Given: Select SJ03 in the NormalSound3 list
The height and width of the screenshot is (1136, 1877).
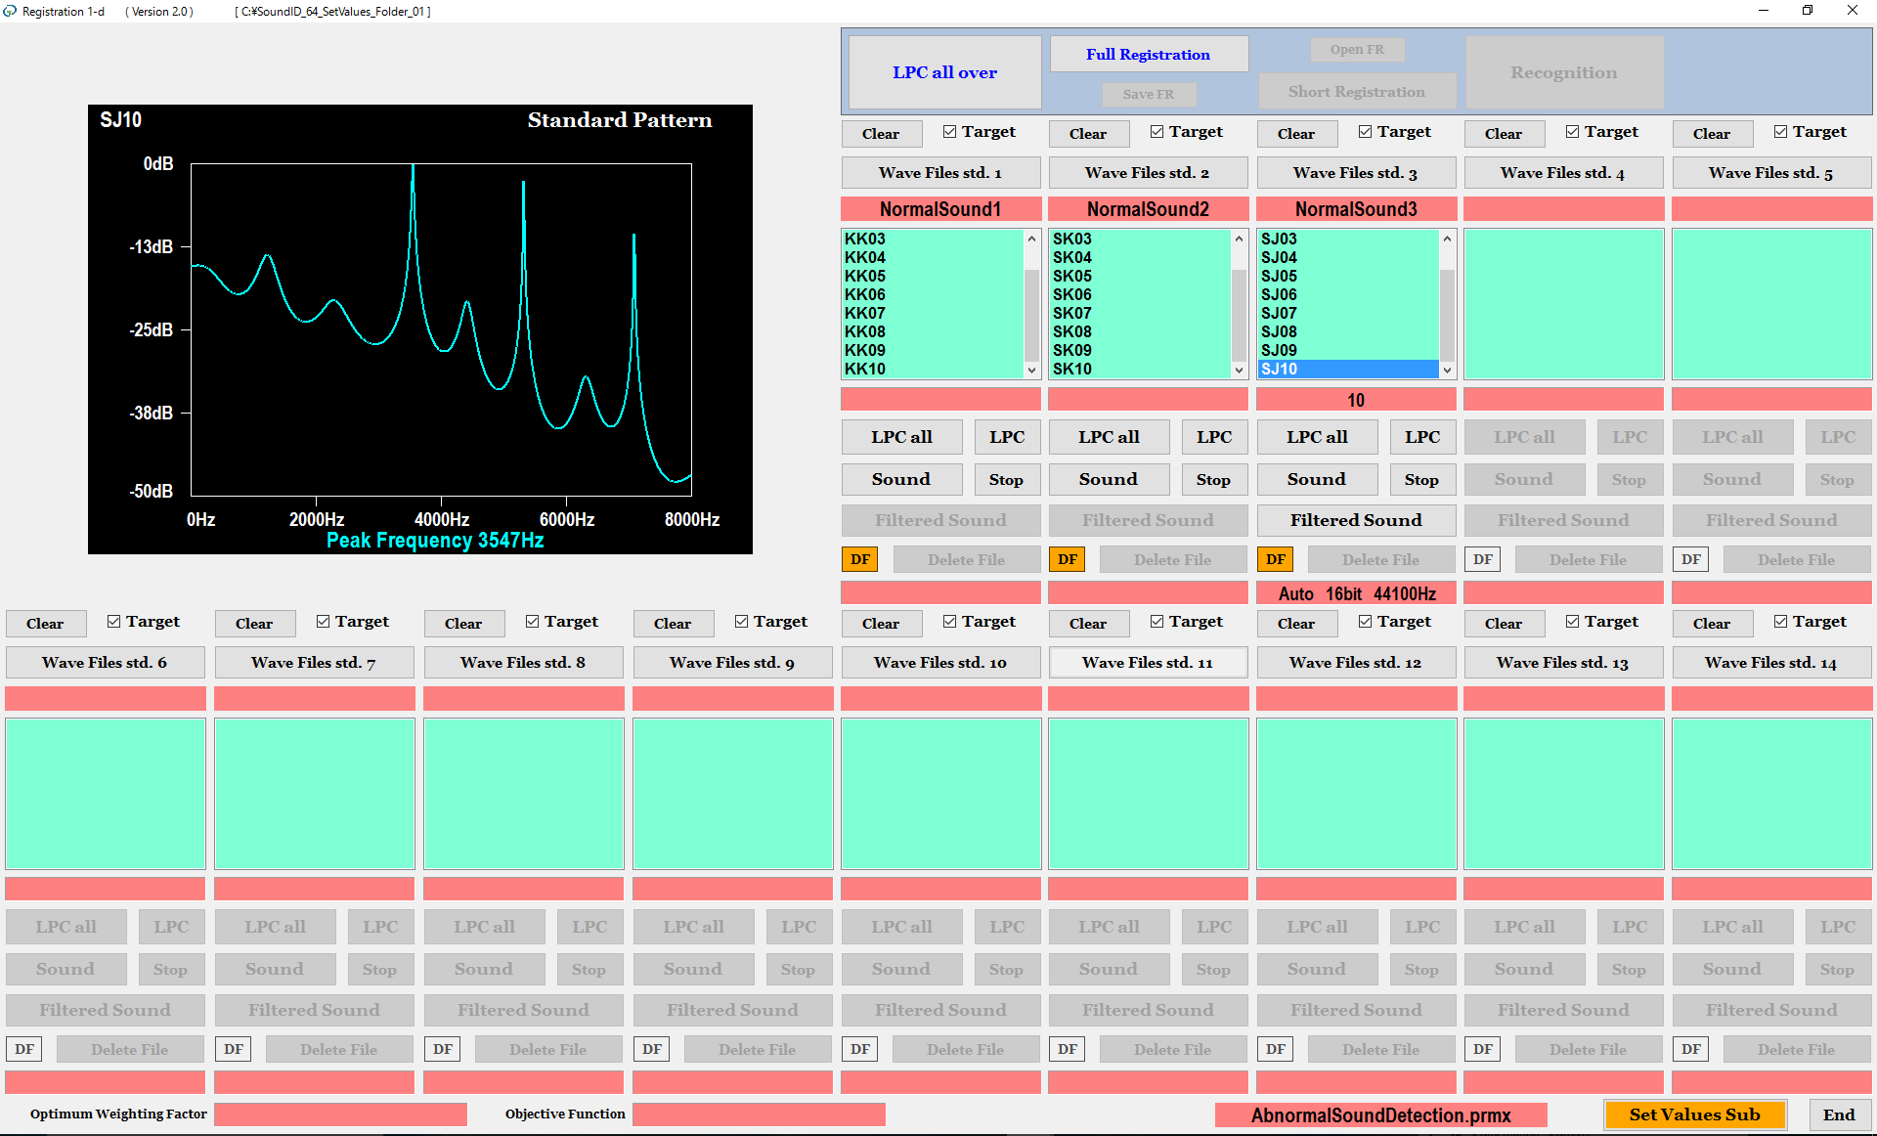Looking at the screenshot, I should [1281, 238].
